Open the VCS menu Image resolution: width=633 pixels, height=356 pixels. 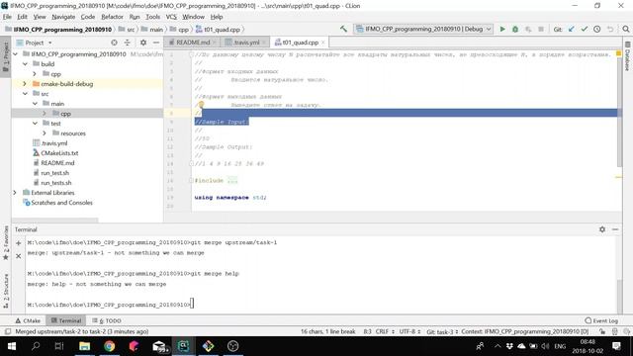(x=171, y=17)
